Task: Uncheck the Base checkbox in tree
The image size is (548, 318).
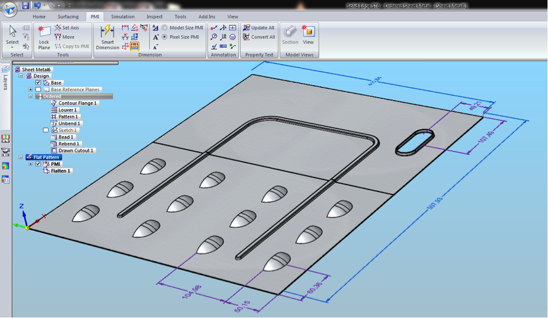Action: pos(38,82)
